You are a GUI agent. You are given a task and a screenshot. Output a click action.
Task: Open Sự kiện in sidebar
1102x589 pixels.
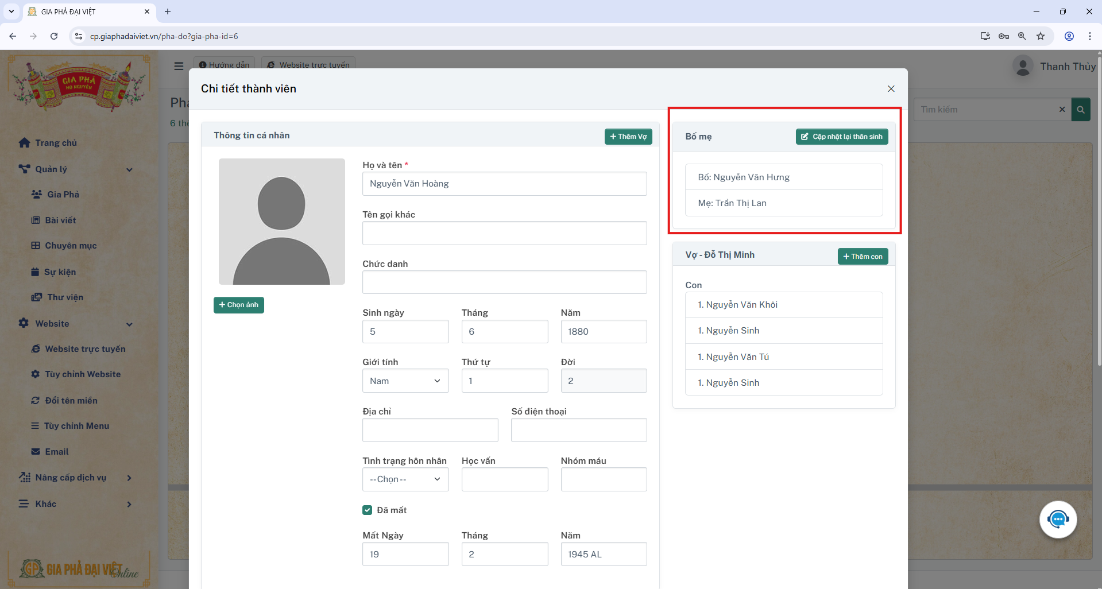pyautogui.click(x=60, y=272)
